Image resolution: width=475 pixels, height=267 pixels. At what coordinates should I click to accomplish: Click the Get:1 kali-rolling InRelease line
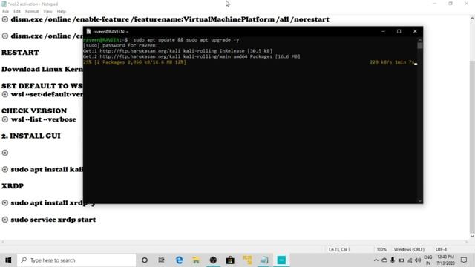tap(178, 51)
